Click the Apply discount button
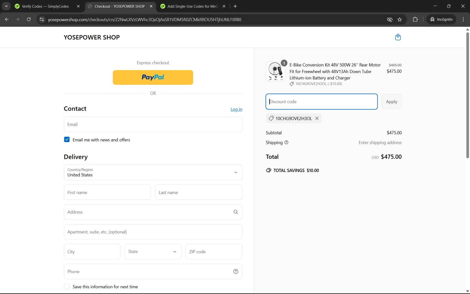This screenshot has height=294, width=470. [392, 102]
